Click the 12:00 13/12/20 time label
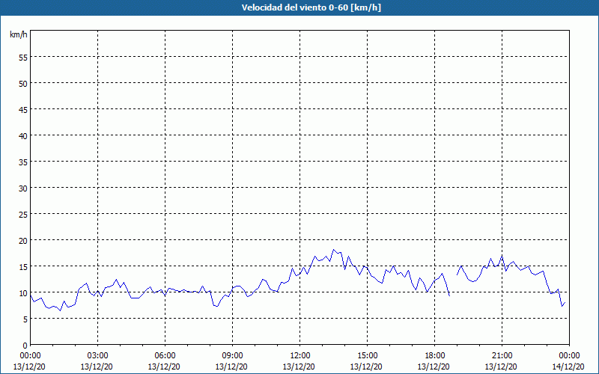Image resolution: width=599 pixels, height=374 pixels. pyautogui.click(x=299, y=361)
